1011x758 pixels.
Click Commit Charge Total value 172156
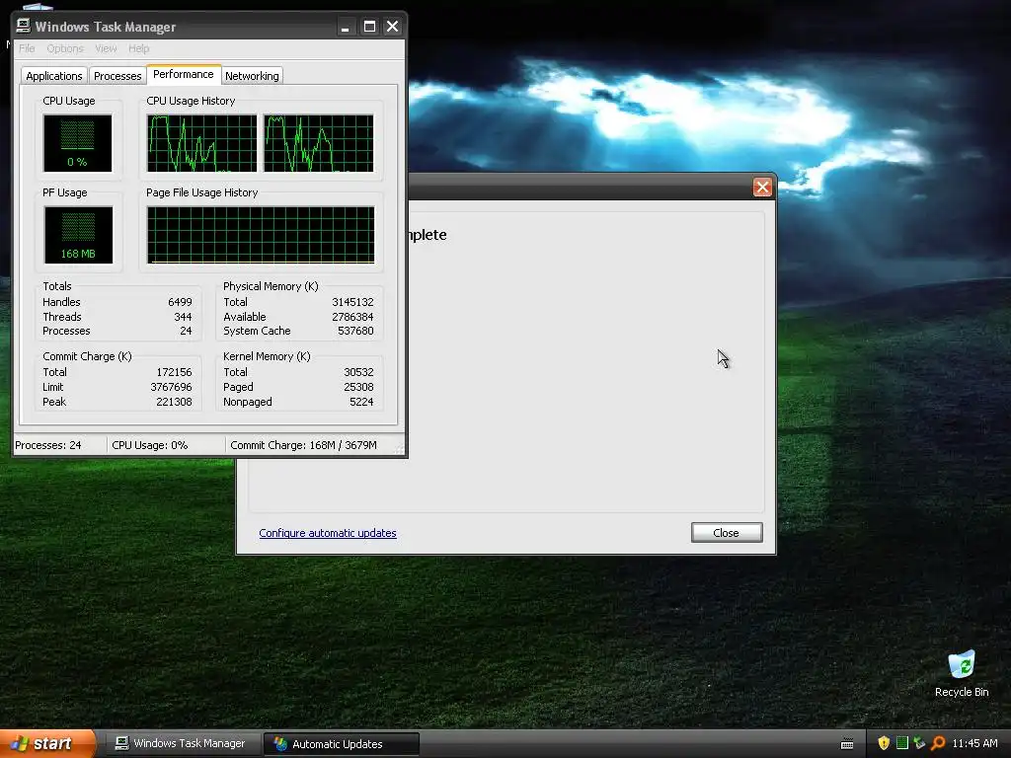pyautogui.click(x=174, y=372)
